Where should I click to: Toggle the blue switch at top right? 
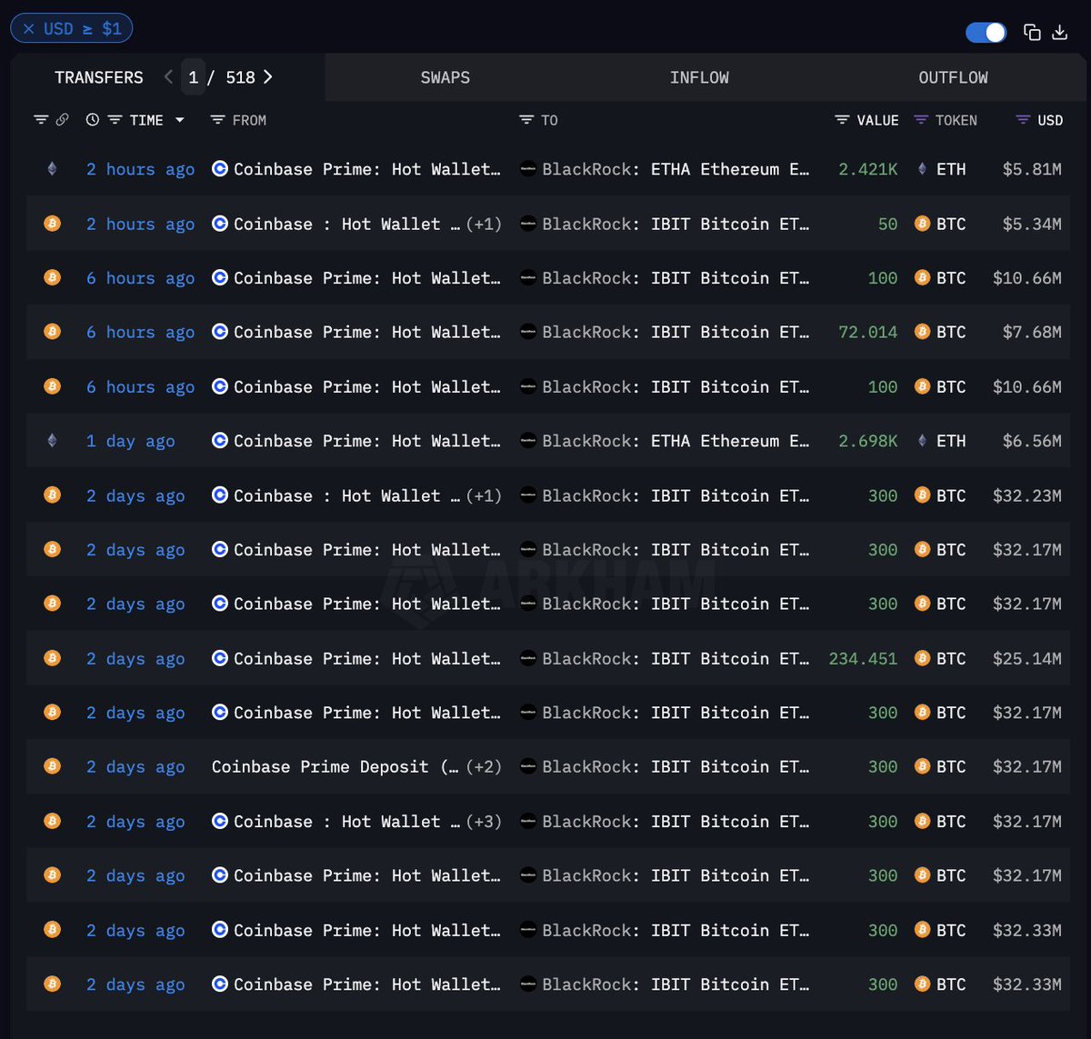(x=986, y=33)
